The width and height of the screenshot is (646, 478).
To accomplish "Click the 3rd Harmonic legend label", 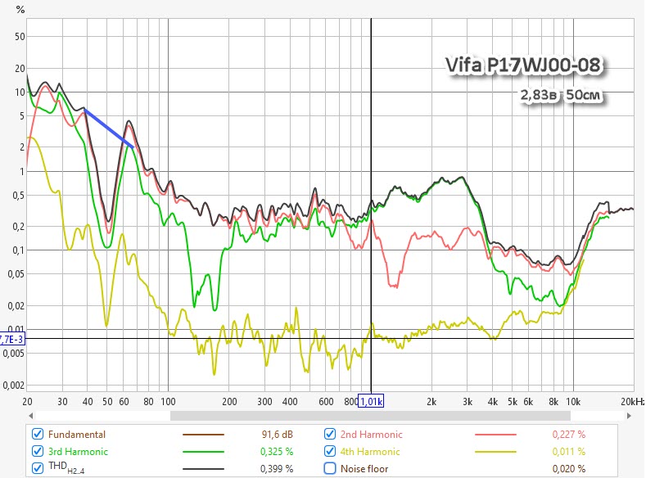I will (78, 452).
